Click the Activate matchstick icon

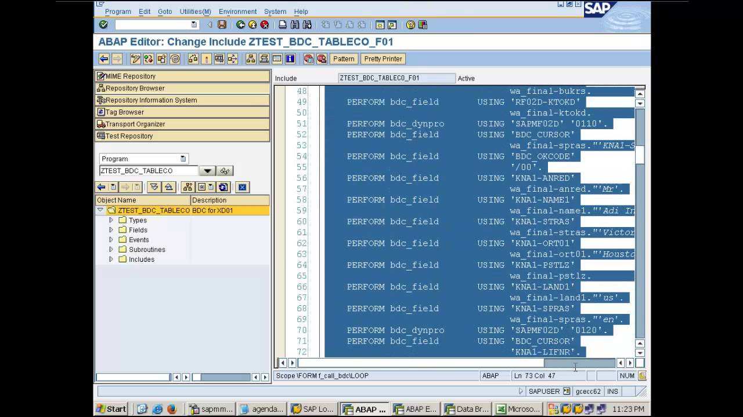[206, 58]
